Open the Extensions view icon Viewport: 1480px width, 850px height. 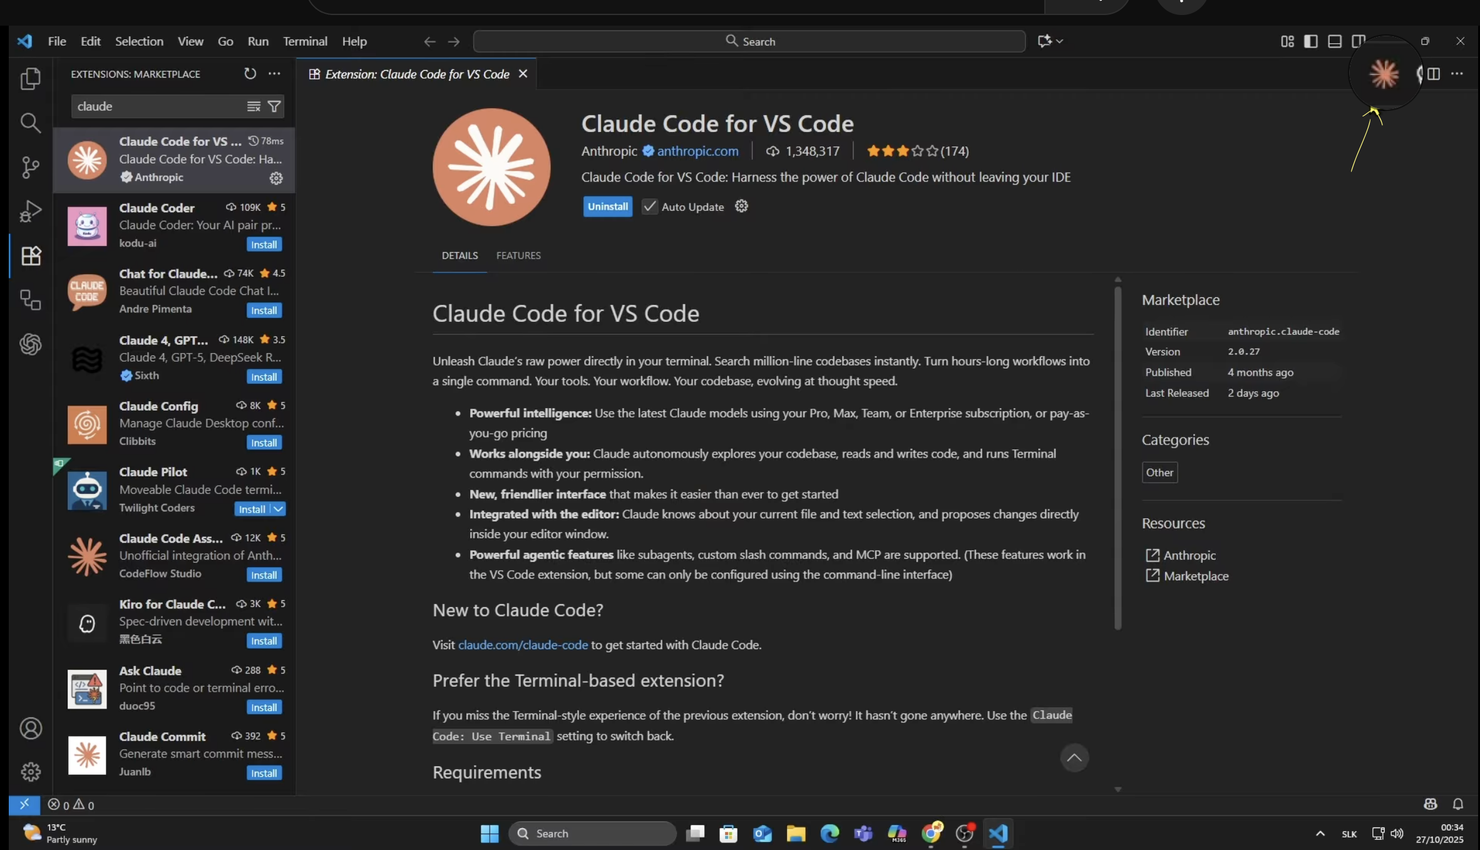click(30, 255)
